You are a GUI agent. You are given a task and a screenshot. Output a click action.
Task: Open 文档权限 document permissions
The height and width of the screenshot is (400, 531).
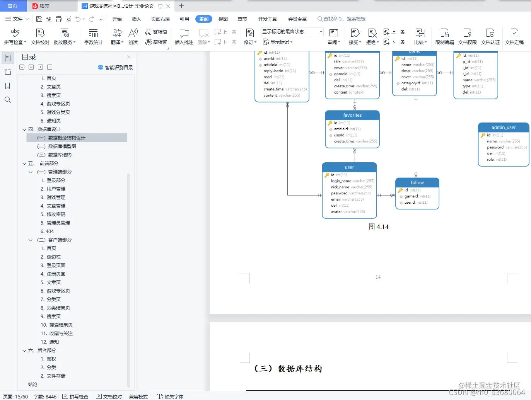pyautogui.click(x=467, y=36)
